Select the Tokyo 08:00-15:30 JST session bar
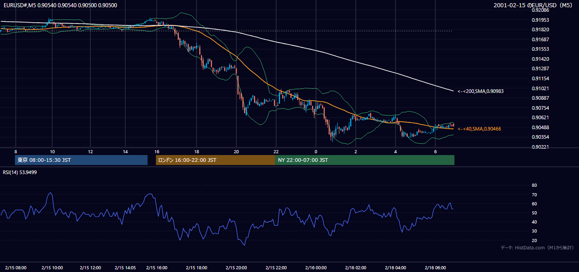This screenshot has height=272, width=579. [x=82, y=160]
